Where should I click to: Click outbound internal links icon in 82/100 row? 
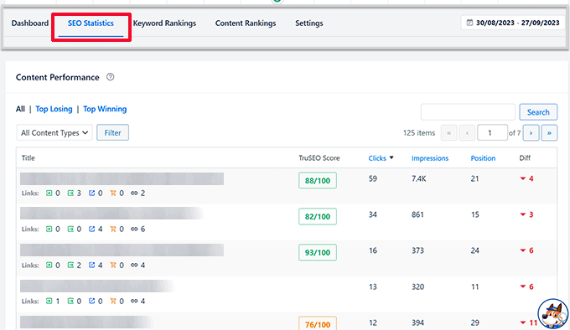pyautogui.click(x=70, y=229)
